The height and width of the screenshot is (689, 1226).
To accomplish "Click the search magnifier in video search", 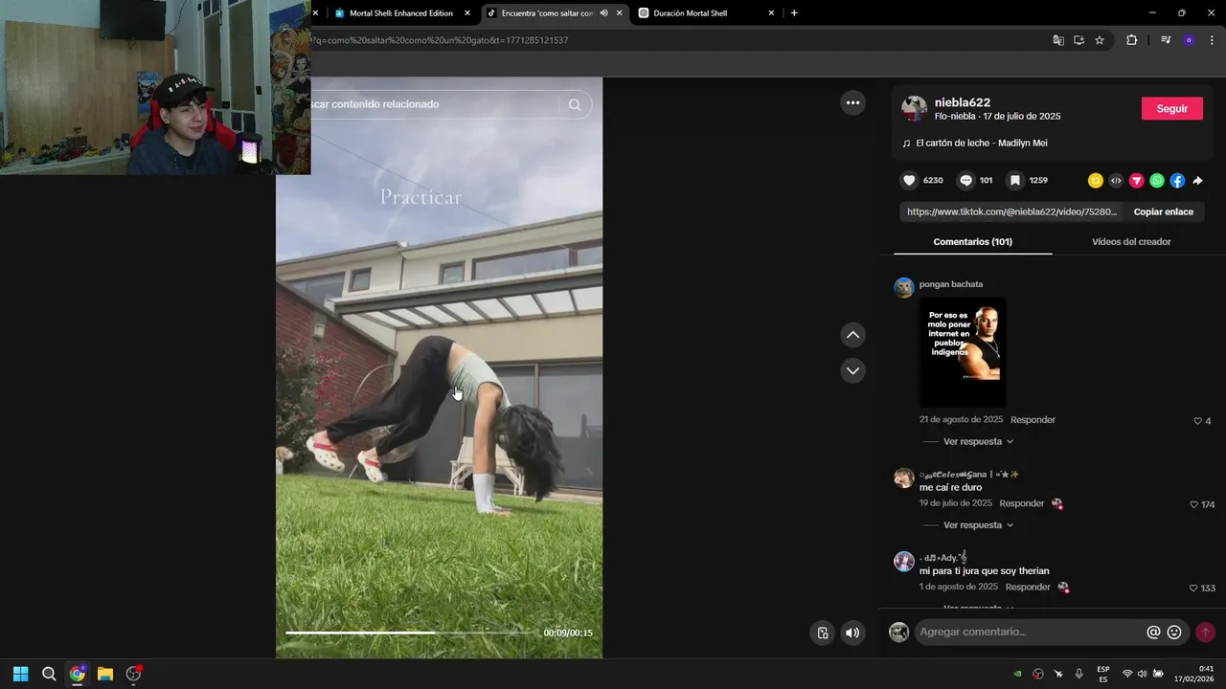I will tap(575, 105).
